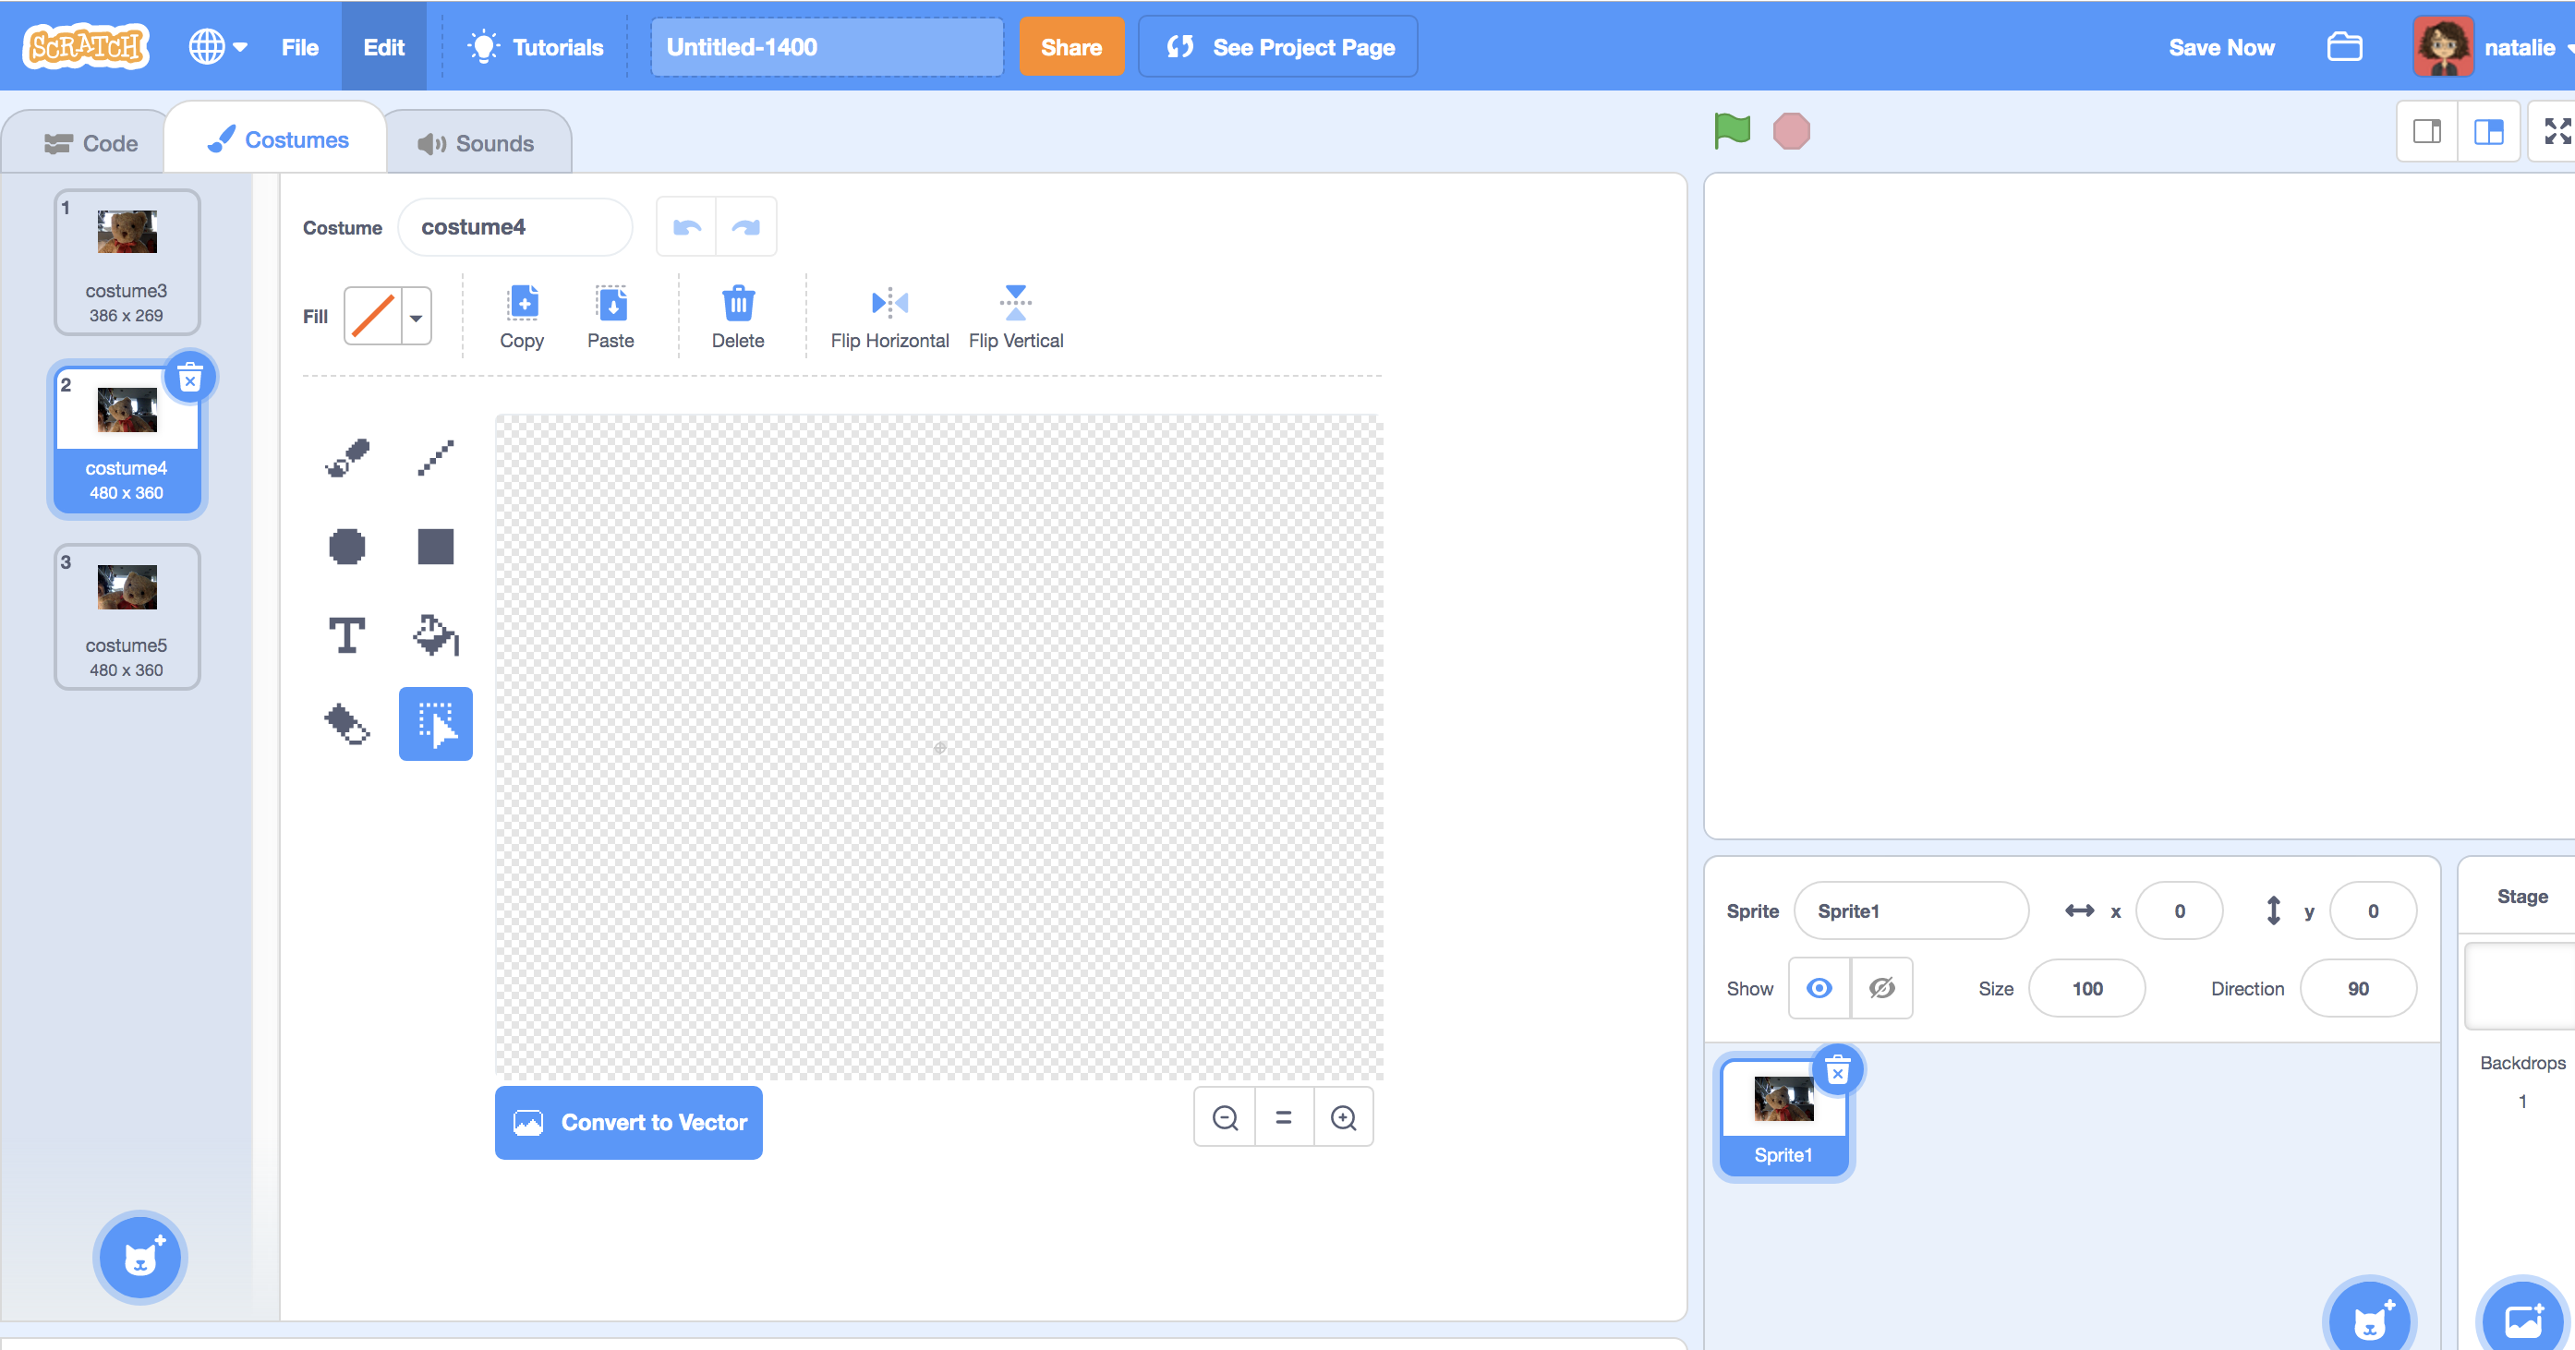2575x1350 pixels.
Task: Select the Rectangle tool
Action: coord(435,546)
